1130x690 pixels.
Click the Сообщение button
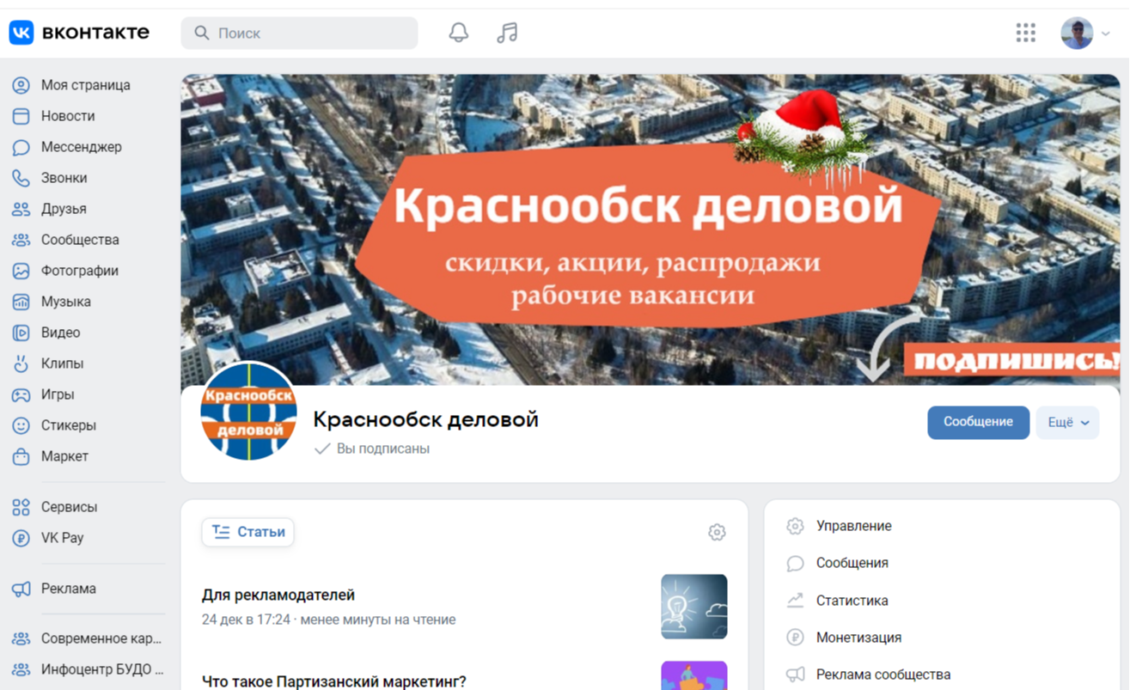click(x=978, y=423)
